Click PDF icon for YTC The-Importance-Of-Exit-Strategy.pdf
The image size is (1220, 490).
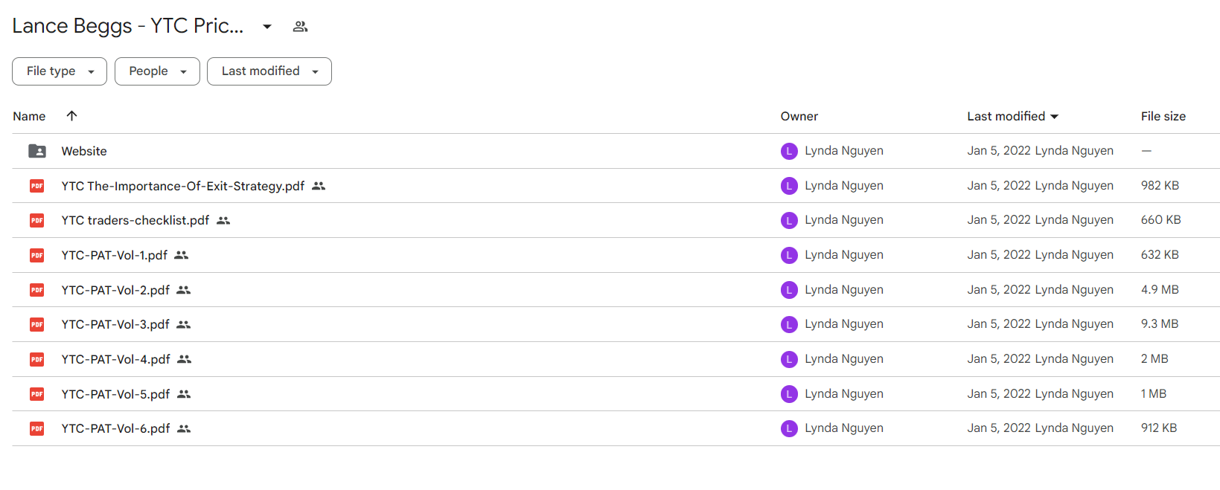(x=37, y=186)
